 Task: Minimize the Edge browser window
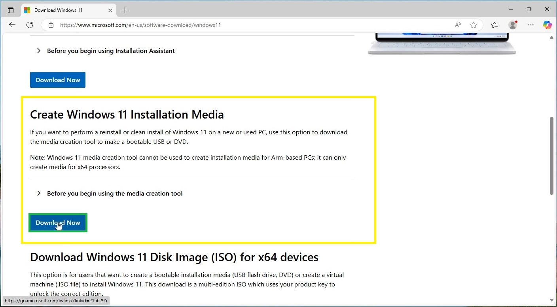(x=510, y=9)
